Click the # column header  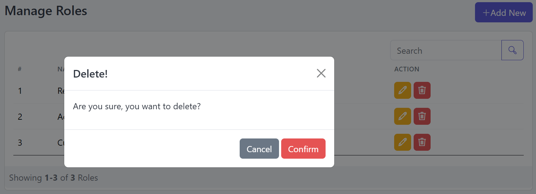click(20, 69)
